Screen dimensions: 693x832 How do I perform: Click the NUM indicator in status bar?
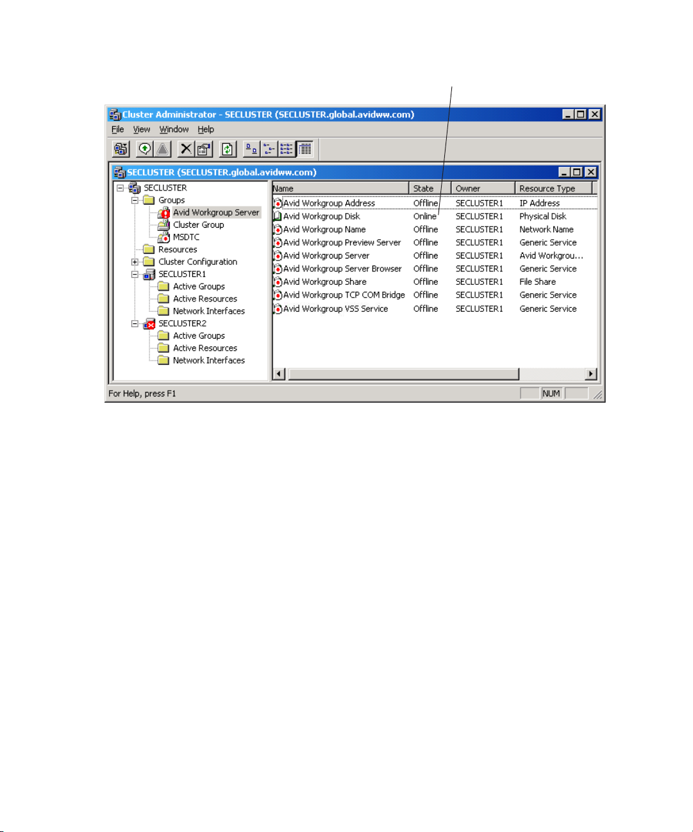551,393
